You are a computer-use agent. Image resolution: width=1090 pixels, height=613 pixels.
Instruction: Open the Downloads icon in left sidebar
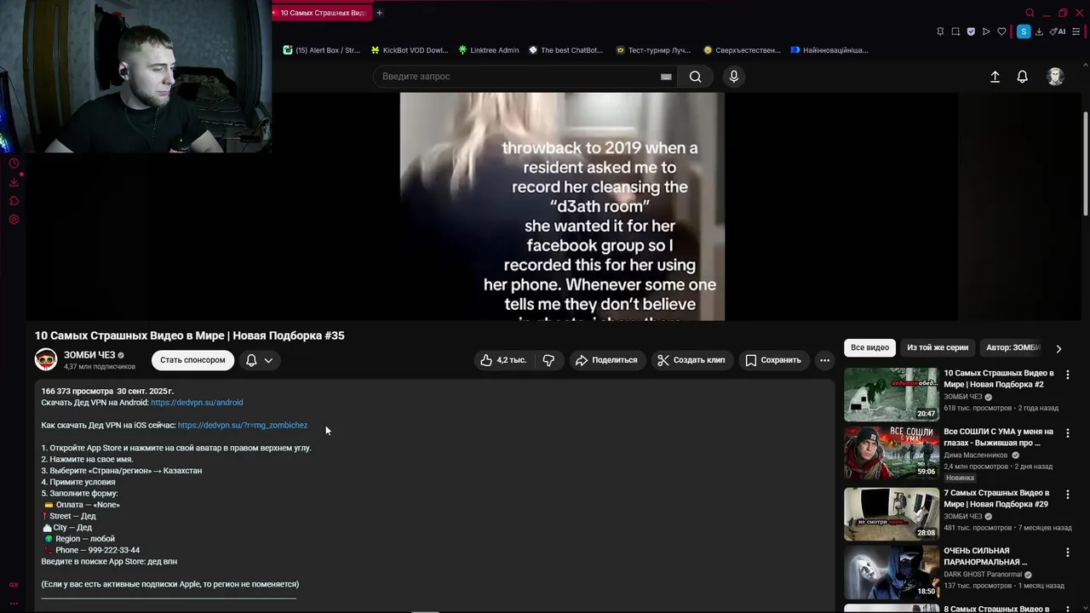[14, 182]
